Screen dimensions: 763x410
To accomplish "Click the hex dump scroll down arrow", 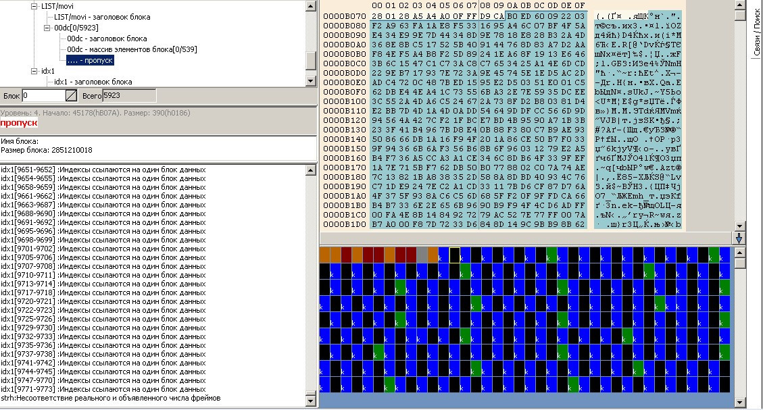I will 739,226.
